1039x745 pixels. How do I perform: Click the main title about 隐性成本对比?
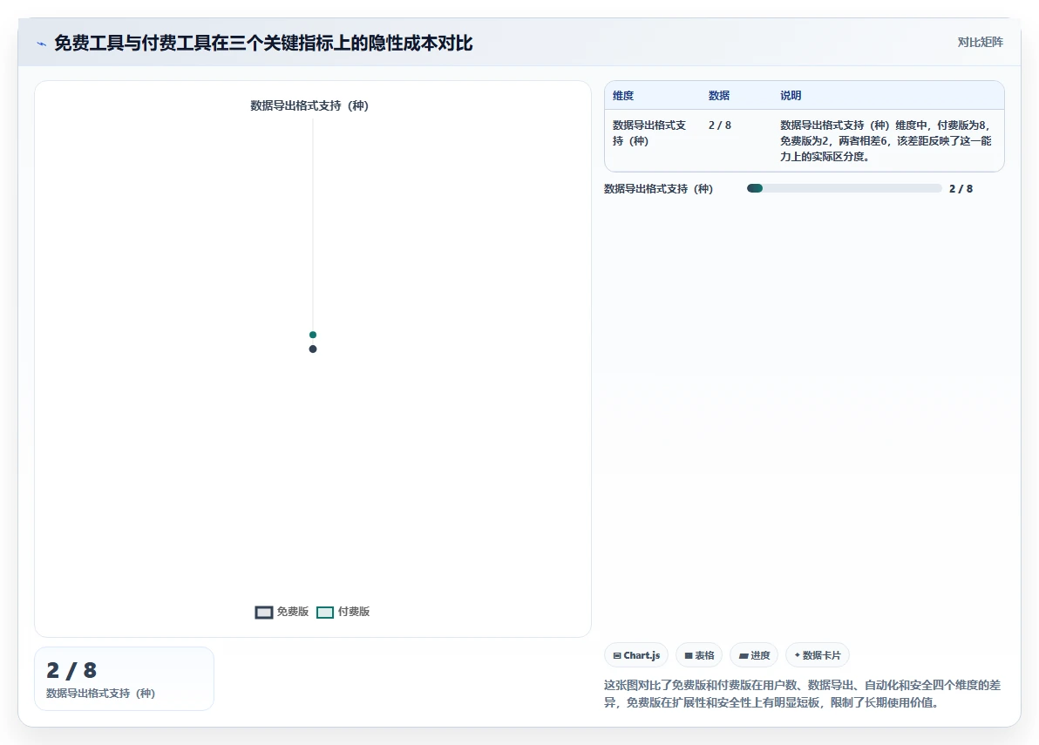(x=263, y=43)
